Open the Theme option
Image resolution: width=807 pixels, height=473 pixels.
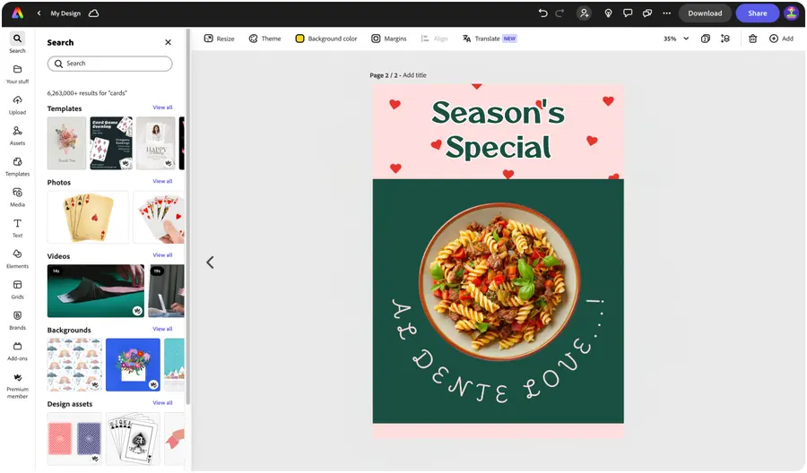tap(265, 39)
